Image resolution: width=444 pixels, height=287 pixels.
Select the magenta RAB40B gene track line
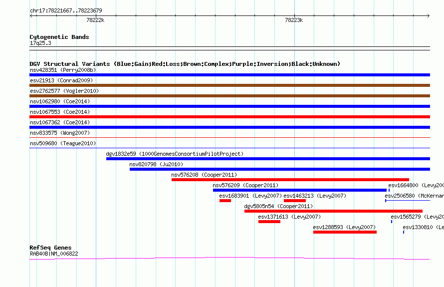coord(229,258)
